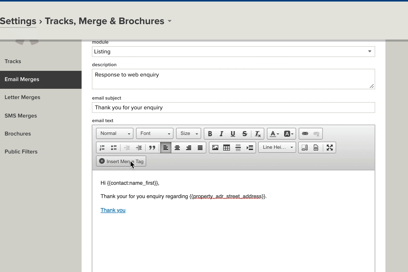Open the Size dropdown
The height and width of the screenshot is (272, 408).
point(189,133)
